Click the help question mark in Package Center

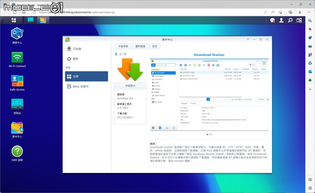click(x=248, y=39)
